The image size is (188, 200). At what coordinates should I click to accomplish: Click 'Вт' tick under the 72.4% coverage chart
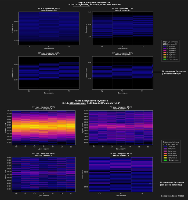pyautogui.click(x=25, y=194)
